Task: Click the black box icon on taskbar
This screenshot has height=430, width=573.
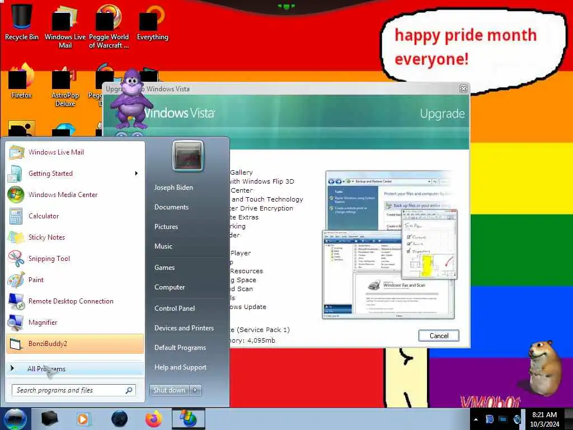Action: point(49,419)
